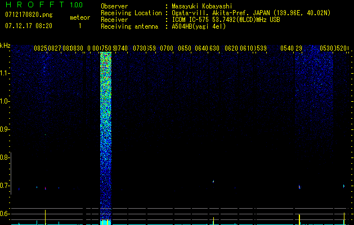
Task: Click the 0.7 frequency axis label
Action: [5, 186]
